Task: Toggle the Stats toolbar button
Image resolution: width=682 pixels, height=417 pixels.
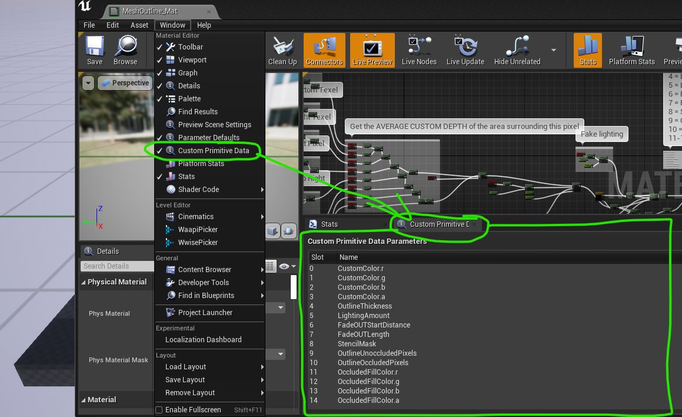Action: [x=588, y=51]
